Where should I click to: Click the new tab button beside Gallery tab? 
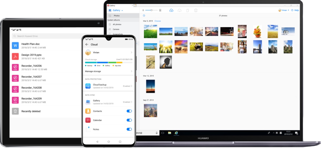[x=135, y=5]
